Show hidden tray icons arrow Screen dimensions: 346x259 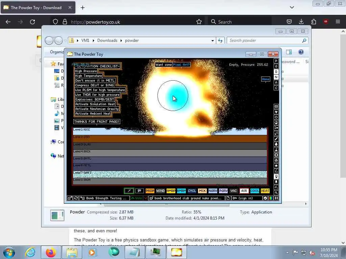287,253
